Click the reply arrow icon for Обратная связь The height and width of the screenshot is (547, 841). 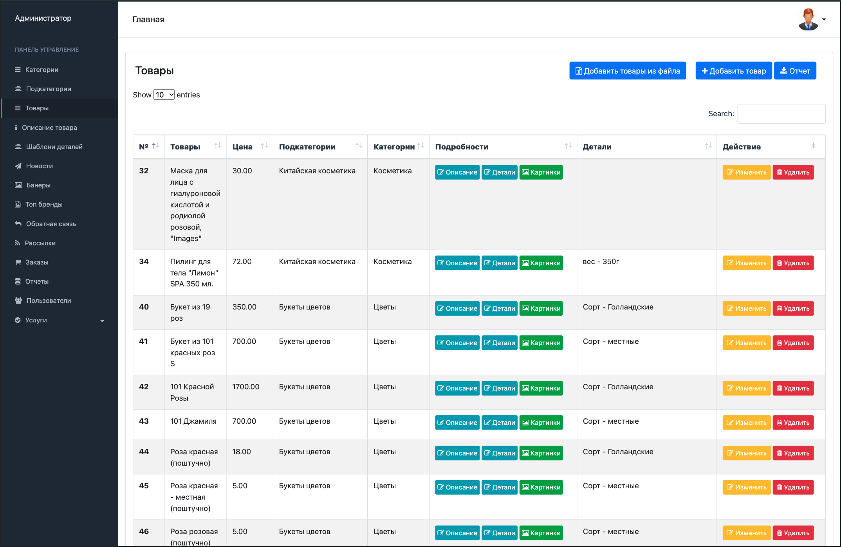click(x=18, y=223)
